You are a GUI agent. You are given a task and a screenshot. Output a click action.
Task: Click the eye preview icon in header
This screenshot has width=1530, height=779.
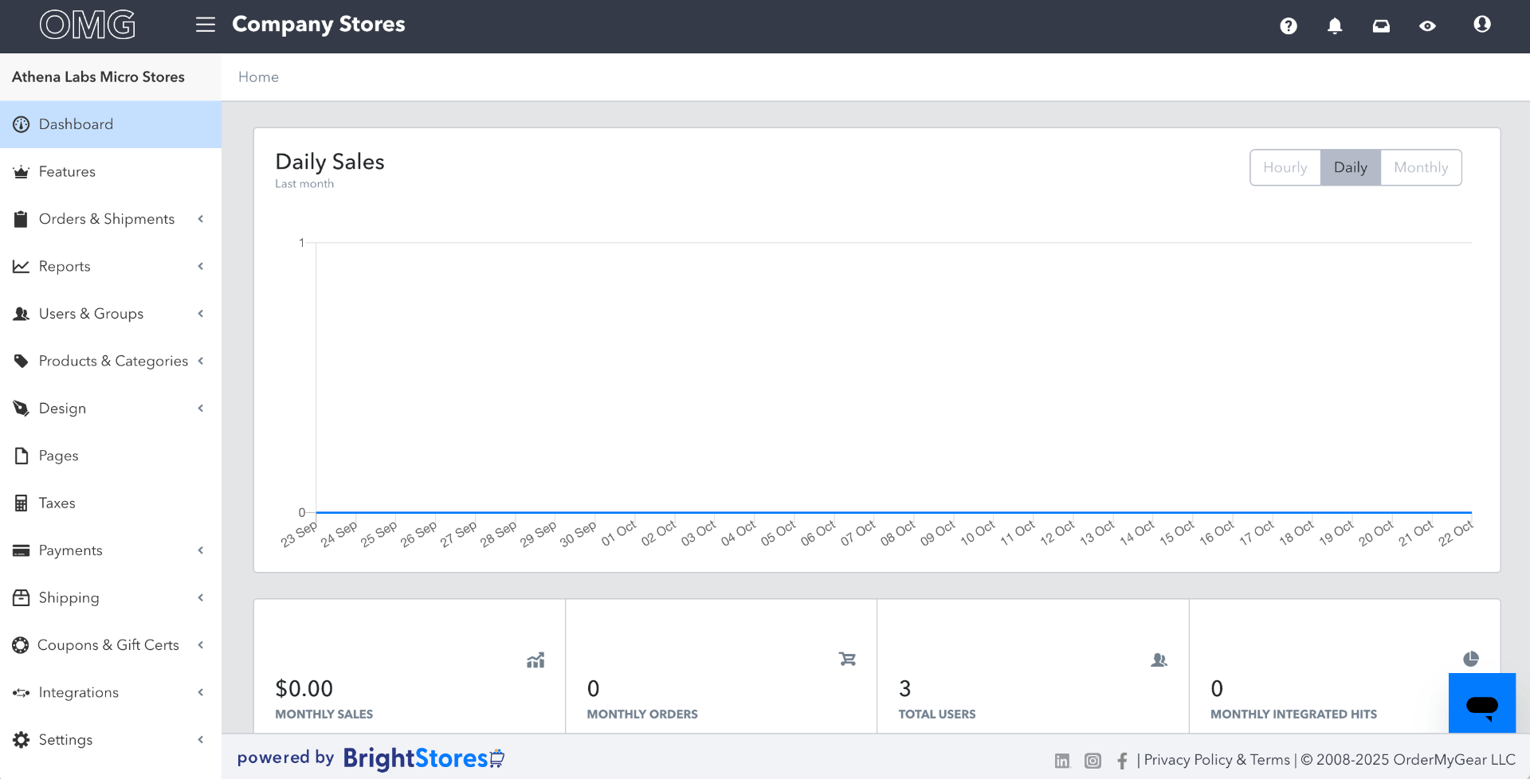click(x=1427, y=26)
